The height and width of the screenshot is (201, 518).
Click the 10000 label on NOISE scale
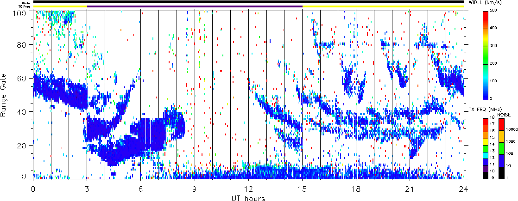[x=512, y=129]
